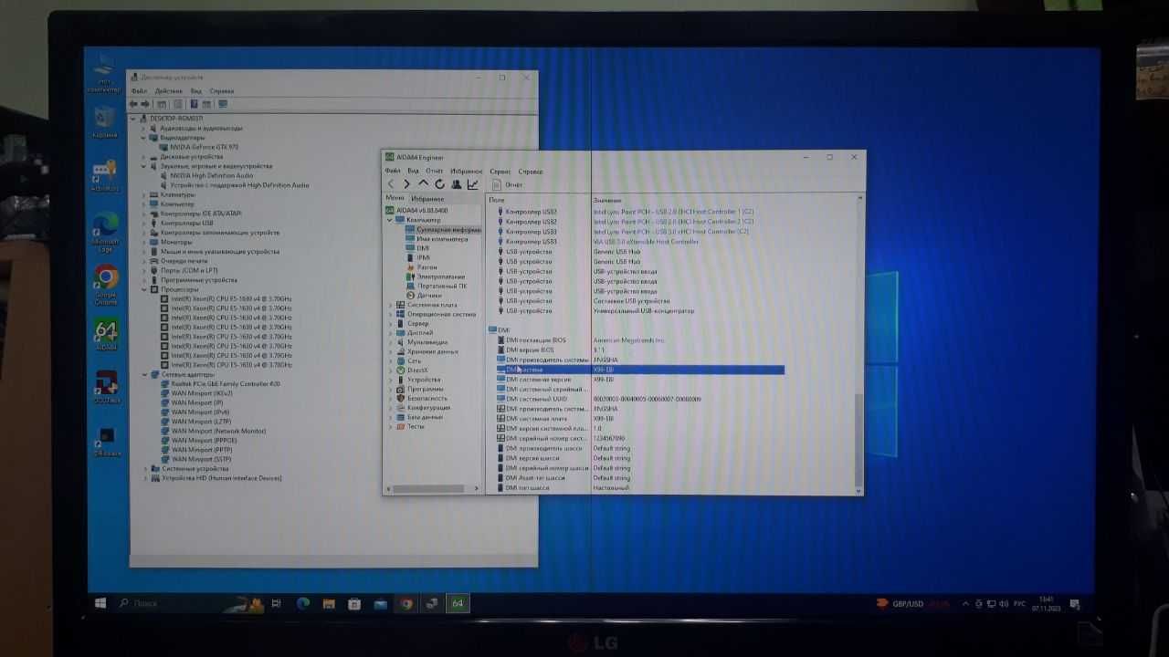Expand Системная плата in AIDA64 tree
The image size is (1169, 657).
point(390,305)
